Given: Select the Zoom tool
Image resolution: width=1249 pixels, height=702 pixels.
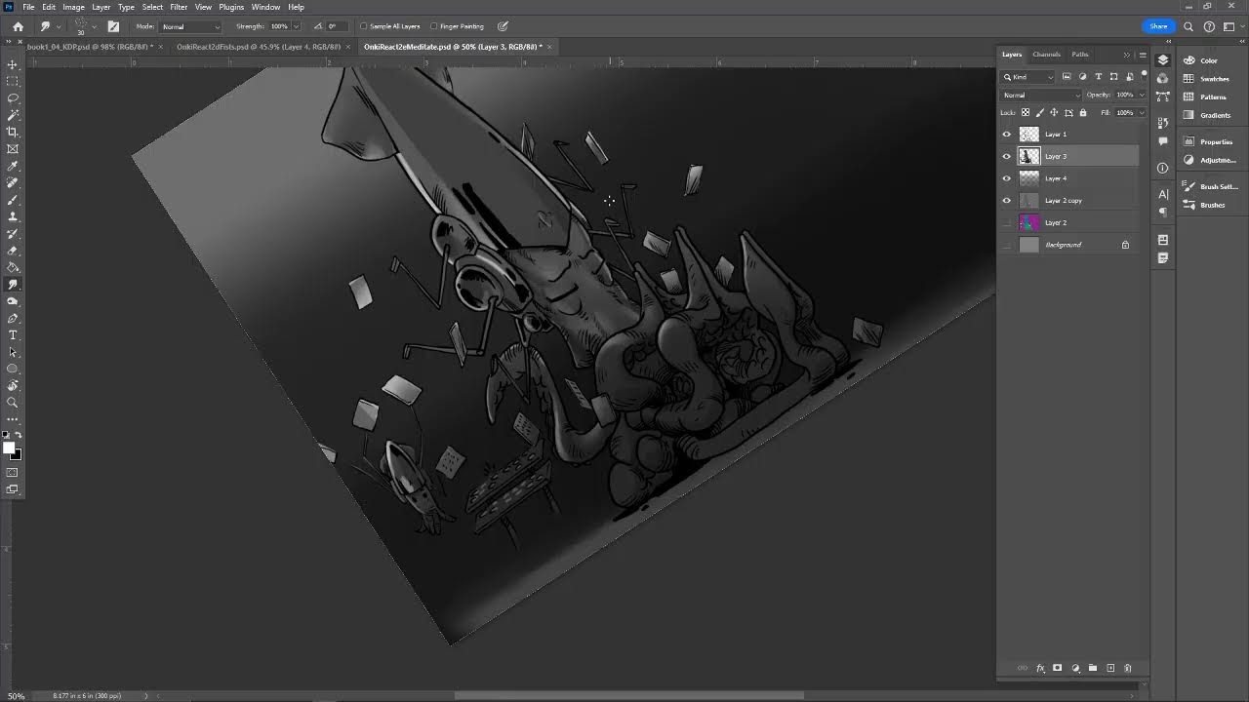Looking at the screenshot, I should pyautogui.click(x=13, y=403).
